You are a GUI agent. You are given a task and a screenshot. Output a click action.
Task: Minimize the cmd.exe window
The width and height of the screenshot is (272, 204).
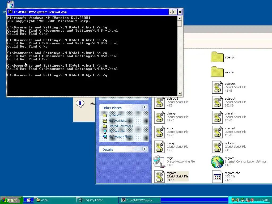(171, 12)
